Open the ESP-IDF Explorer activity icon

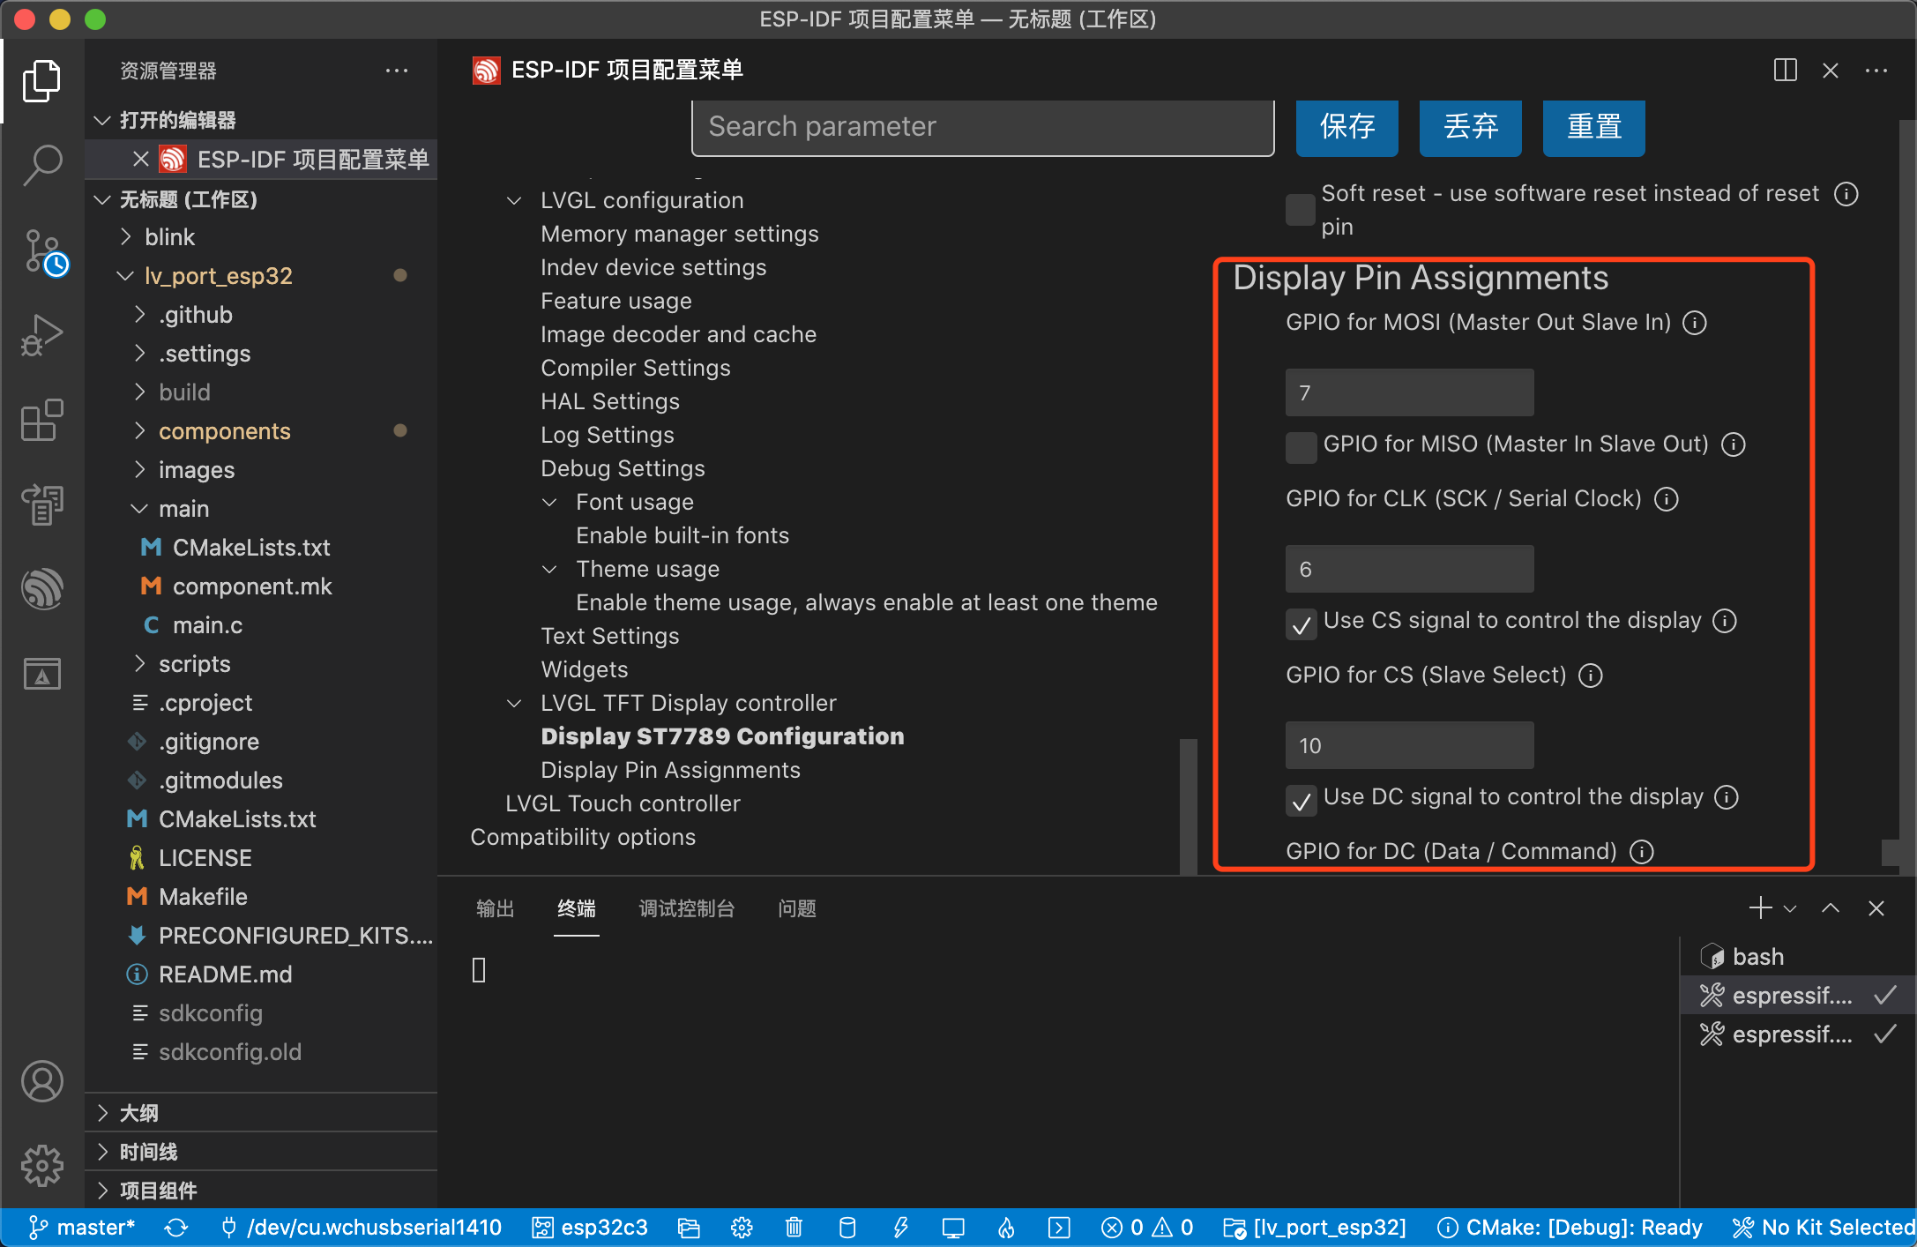point(41,589)
